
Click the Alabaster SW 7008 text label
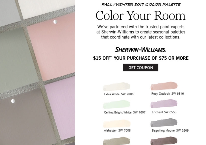pos(117,130)
